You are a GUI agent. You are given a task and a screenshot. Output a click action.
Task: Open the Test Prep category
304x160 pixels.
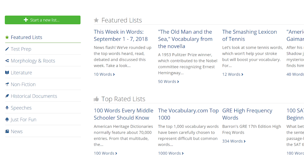point(21,49)
